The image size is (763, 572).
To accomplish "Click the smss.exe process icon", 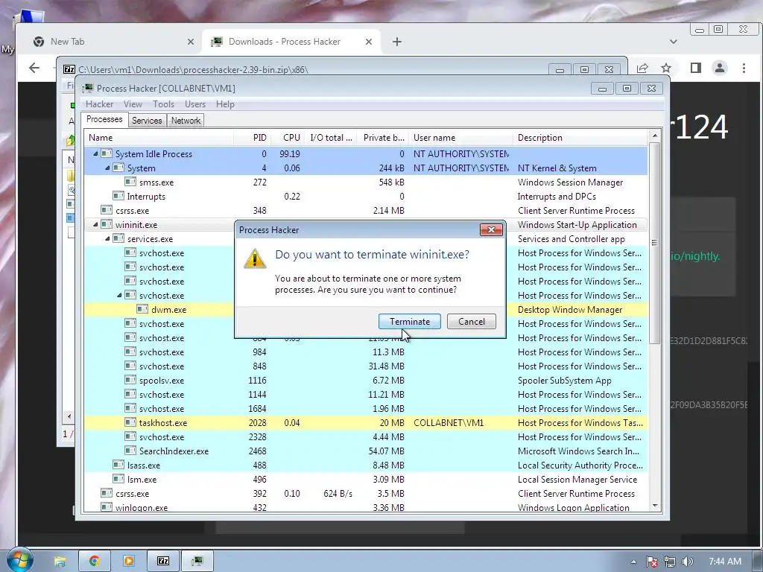I will [130, 182].
